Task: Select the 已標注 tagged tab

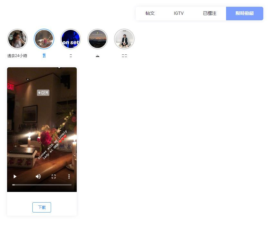Action: pos(209,13)
